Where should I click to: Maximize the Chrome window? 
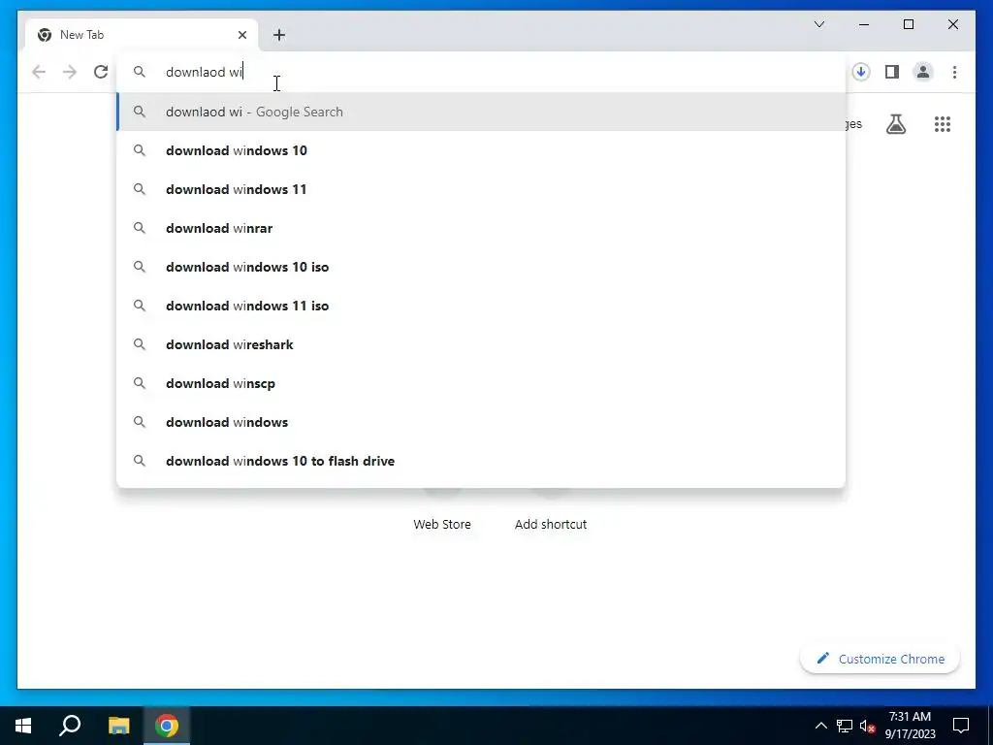click(908, 24)
